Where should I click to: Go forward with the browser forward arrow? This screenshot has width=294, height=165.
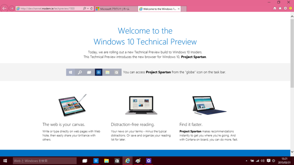[12, 8]
